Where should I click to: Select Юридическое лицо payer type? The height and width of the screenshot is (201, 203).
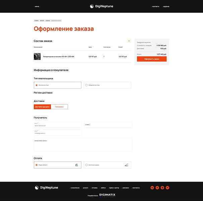(x=108, y=85)
